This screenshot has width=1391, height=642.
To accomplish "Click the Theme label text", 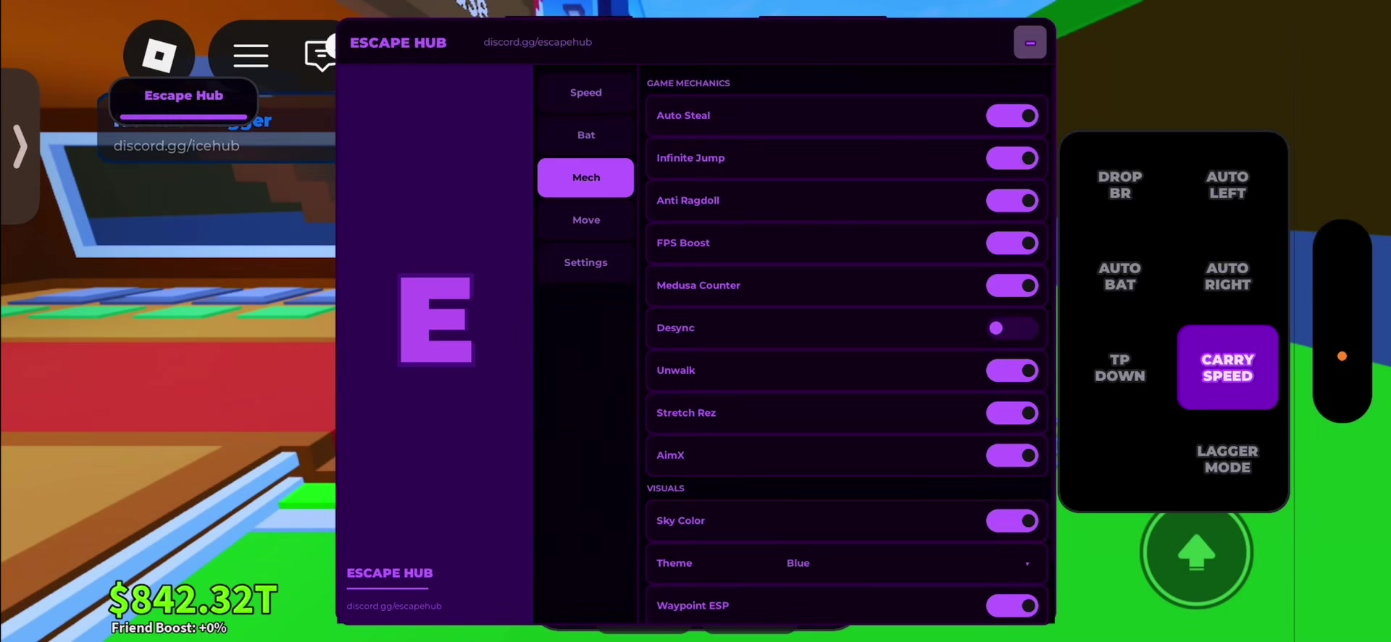I will 674,563.
